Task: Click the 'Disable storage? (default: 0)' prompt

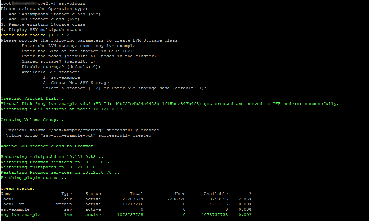Action: [61, 67]
